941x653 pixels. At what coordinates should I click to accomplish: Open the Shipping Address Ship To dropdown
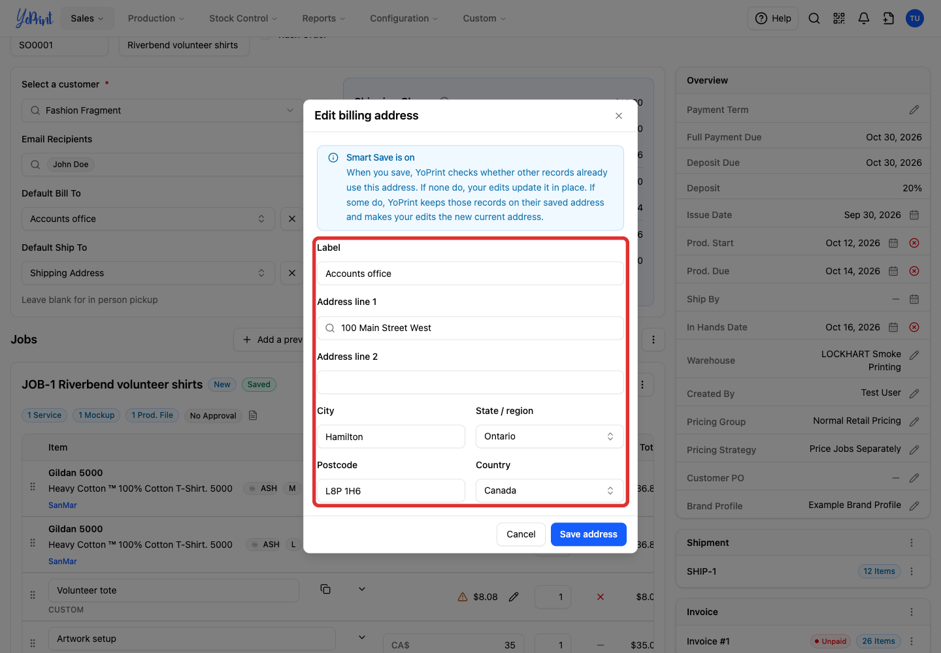pos(148,273)
